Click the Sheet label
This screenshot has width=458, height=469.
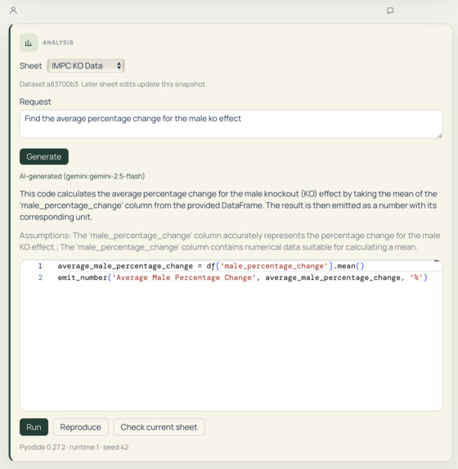(x=30, y=65)
